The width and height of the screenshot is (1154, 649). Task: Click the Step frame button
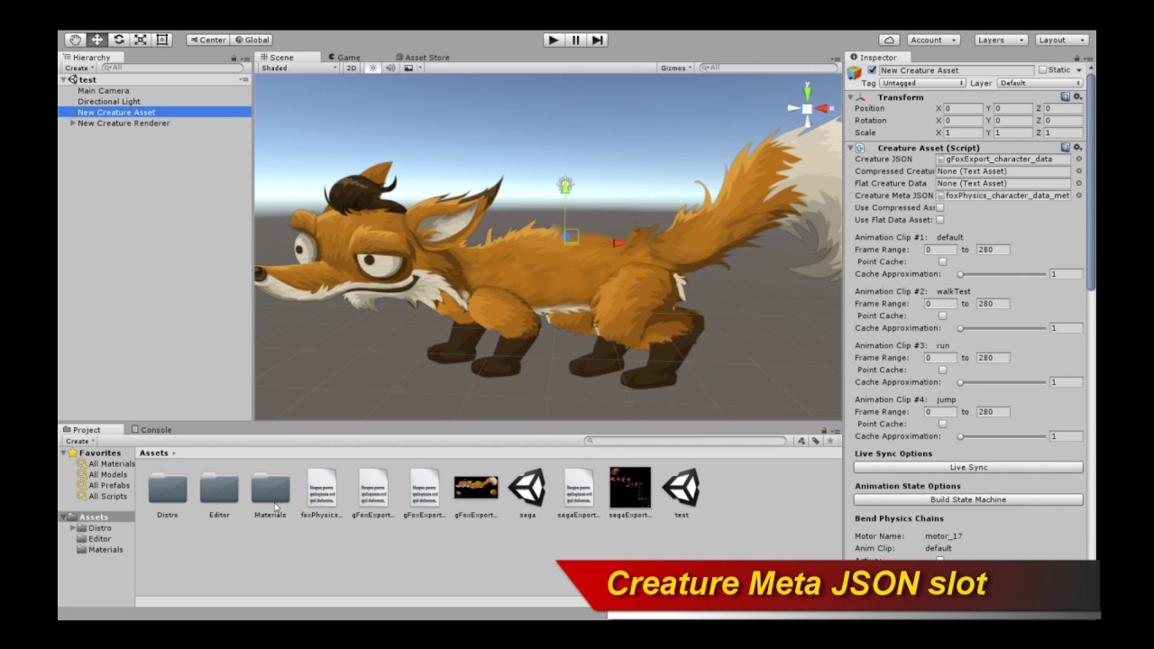click(x=597, y=40)
